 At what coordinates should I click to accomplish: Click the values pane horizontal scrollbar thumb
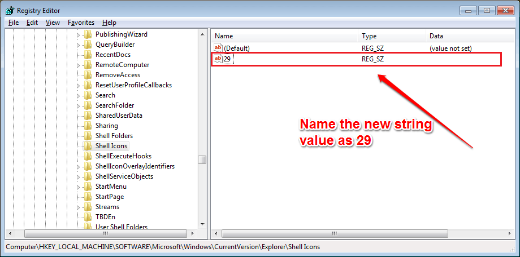pos(335,233)
